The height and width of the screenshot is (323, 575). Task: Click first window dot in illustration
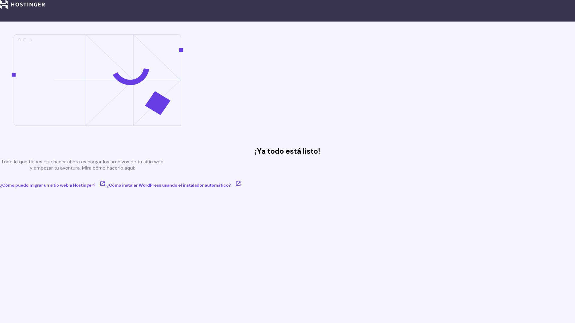[x=19, y=40]
